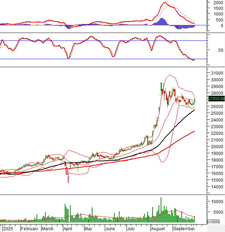The width and height of the screenshot is (225, 232).
Task: Click the 14000 price axis label
Action: point(215,187)
